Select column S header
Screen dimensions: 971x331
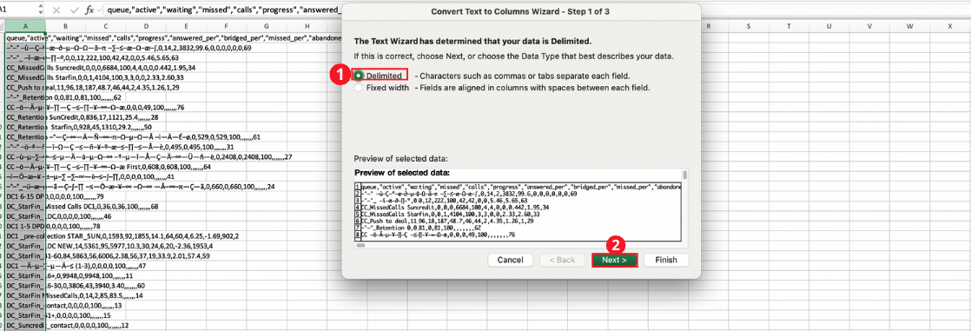click(749, 26)
